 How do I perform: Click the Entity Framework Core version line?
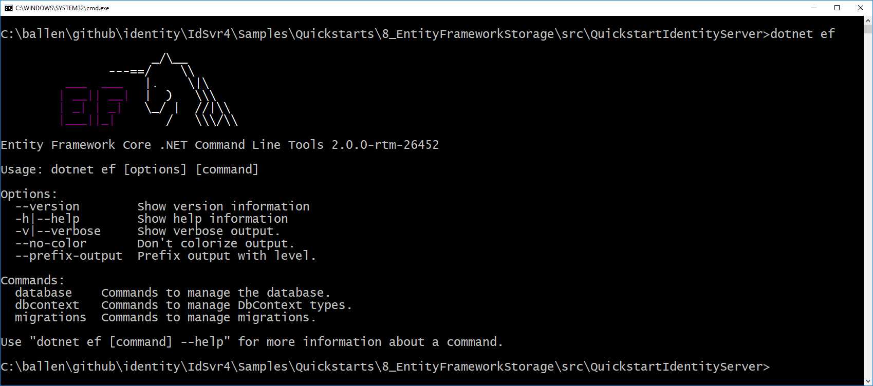(220, 145)
